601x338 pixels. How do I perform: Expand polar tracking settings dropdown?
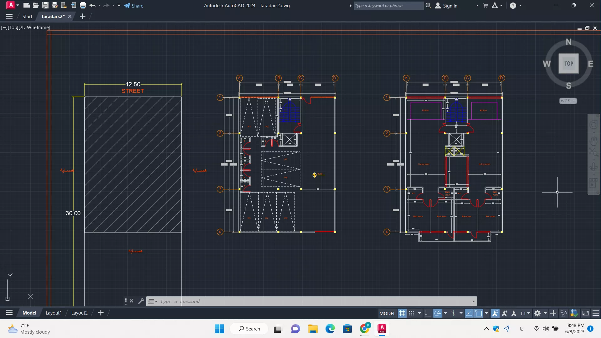[445, 313]
